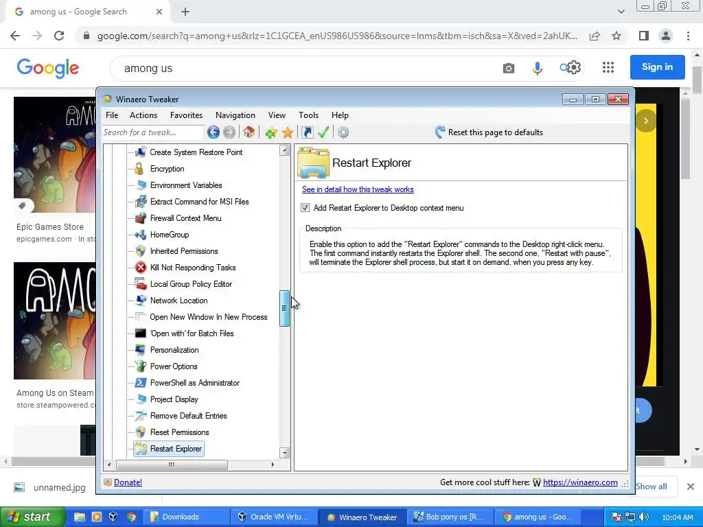This screenshot has width=703, height=527.
Task: Click the tree horizontal scrollbar thumb
Action: tap(172, 465)
